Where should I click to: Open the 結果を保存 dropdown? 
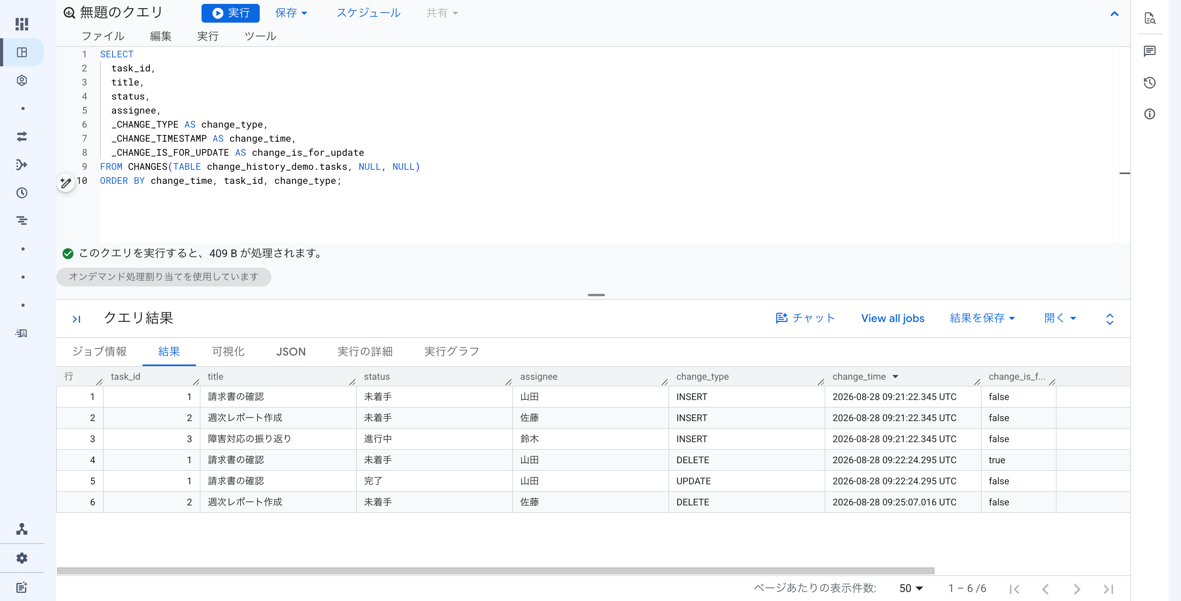coord(983,318)
